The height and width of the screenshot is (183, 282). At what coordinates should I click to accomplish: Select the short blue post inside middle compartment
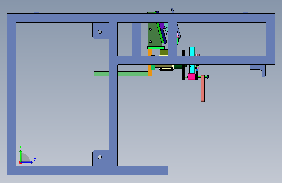point(137,39)
